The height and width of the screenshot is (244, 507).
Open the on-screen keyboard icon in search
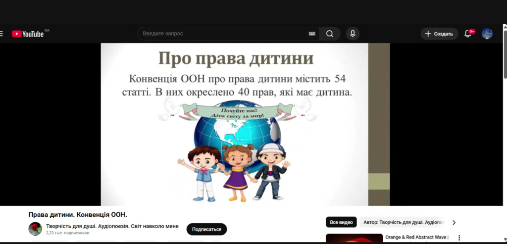click(312, 34)
